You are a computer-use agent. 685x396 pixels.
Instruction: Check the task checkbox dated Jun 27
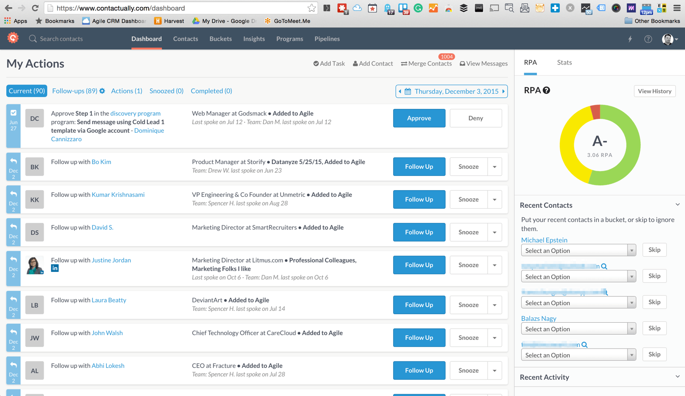[x=13, y=113]
